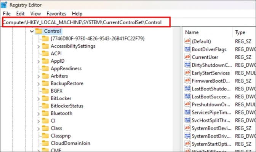Collapse the Control key in tree

tap(31, 31)
